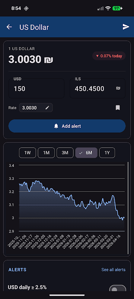Tap the US Dollar page title
Viewport: 134px width, 299px height.
34,27
